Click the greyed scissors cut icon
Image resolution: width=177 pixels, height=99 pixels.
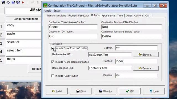(38, 2)
